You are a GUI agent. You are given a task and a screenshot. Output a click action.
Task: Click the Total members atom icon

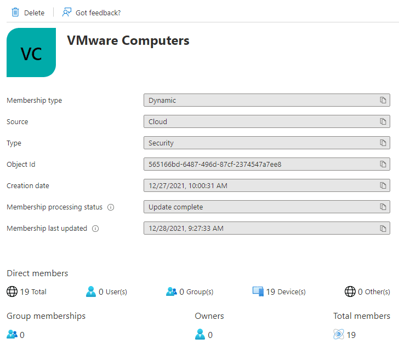click(x=339, y=334)
